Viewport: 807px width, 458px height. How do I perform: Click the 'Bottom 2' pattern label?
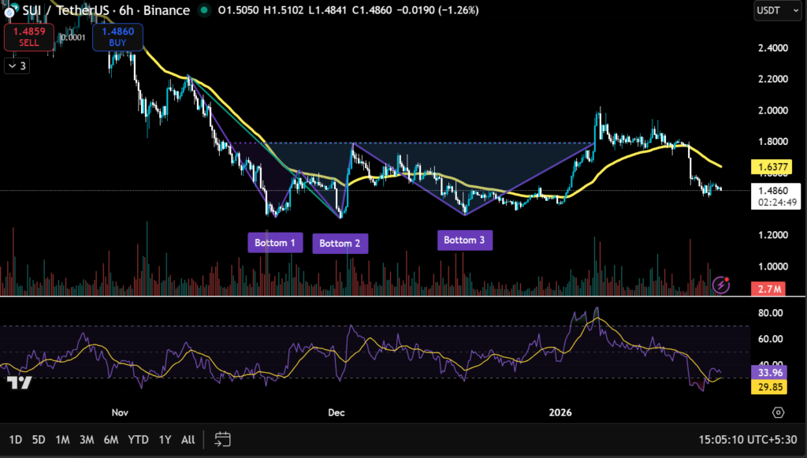click(340, 243)
